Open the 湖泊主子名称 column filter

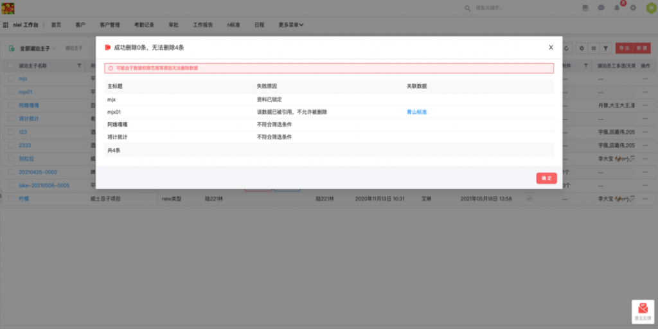pos(79,66)
